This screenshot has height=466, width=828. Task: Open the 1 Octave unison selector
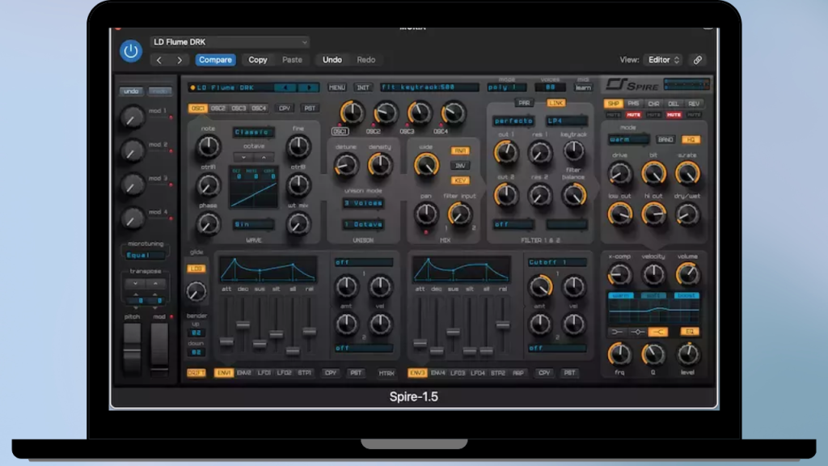[363, 225]
